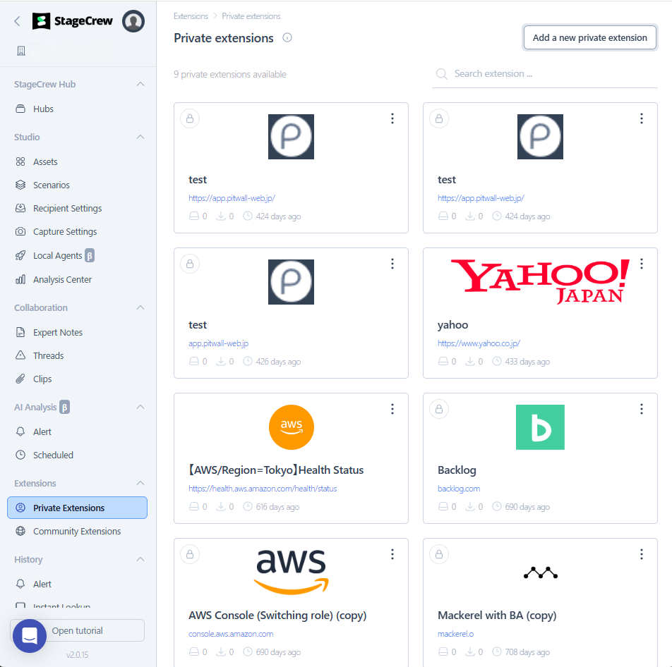Open Hubs from the sidebar
This screenshot has width=672, height=667.
click(x=42, y=109)
